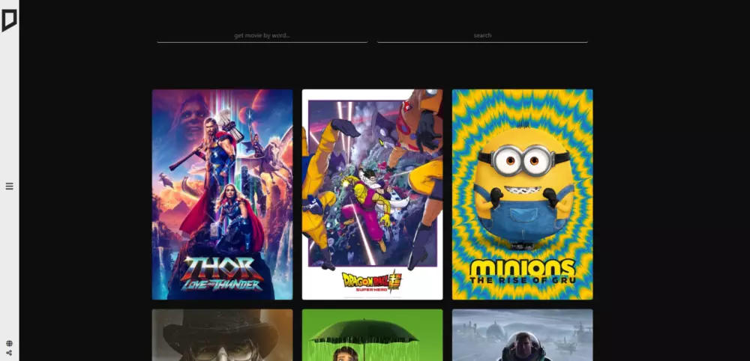Open the Thor Love and Thunder poster
The image size is (750, 361).
pyautogui.click(x=223, y=194)
